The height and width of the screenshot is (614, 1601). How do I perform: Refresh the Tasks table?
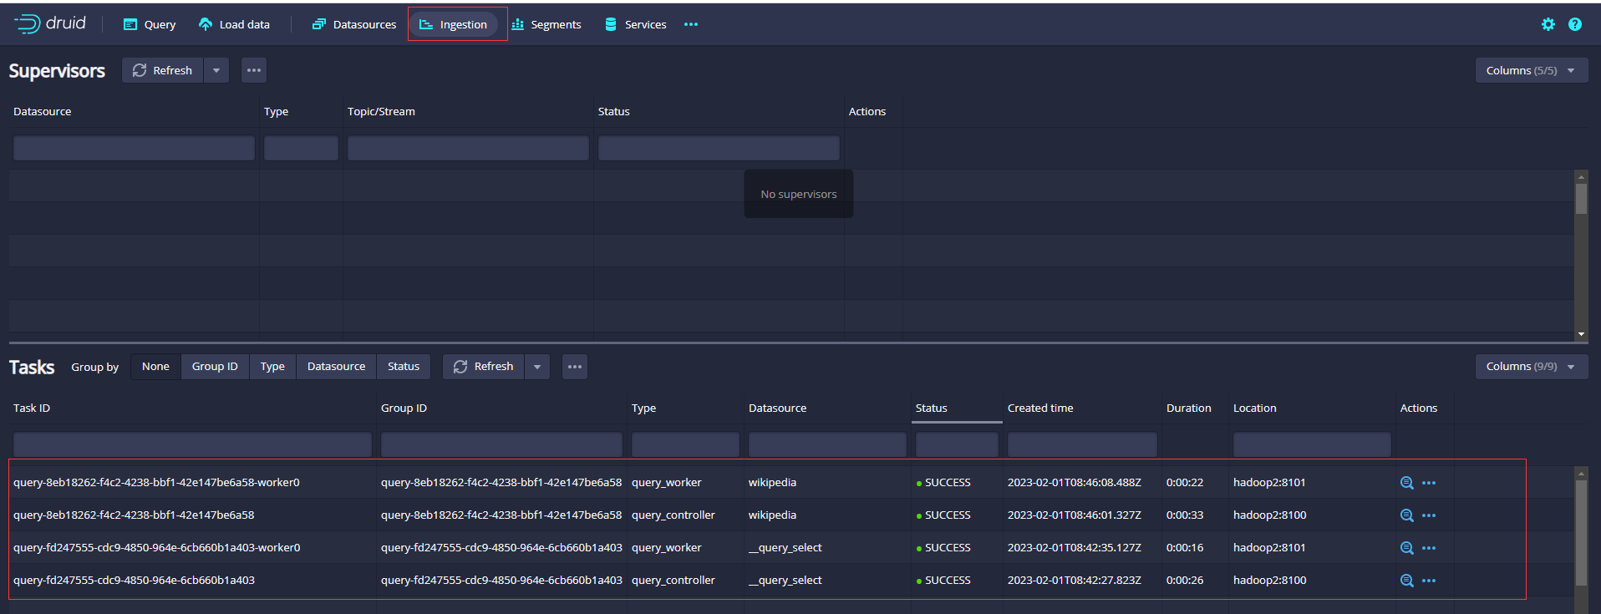click(484, 366)
